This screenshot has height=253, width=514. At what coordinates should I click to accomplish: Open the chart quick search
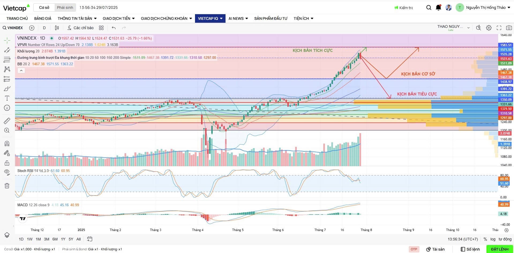(478, 28)
